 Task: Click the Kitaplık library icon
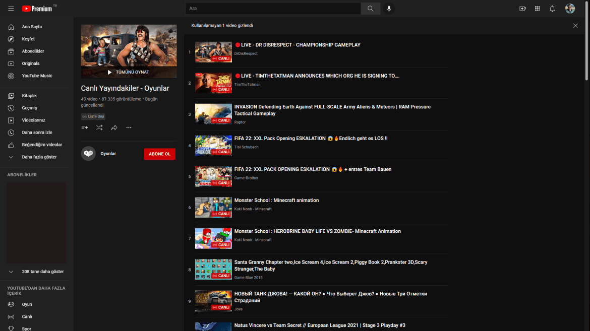pos(11,96)
